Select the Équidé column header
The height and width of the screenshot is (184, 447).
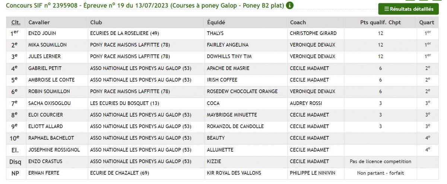pos(216,22)
